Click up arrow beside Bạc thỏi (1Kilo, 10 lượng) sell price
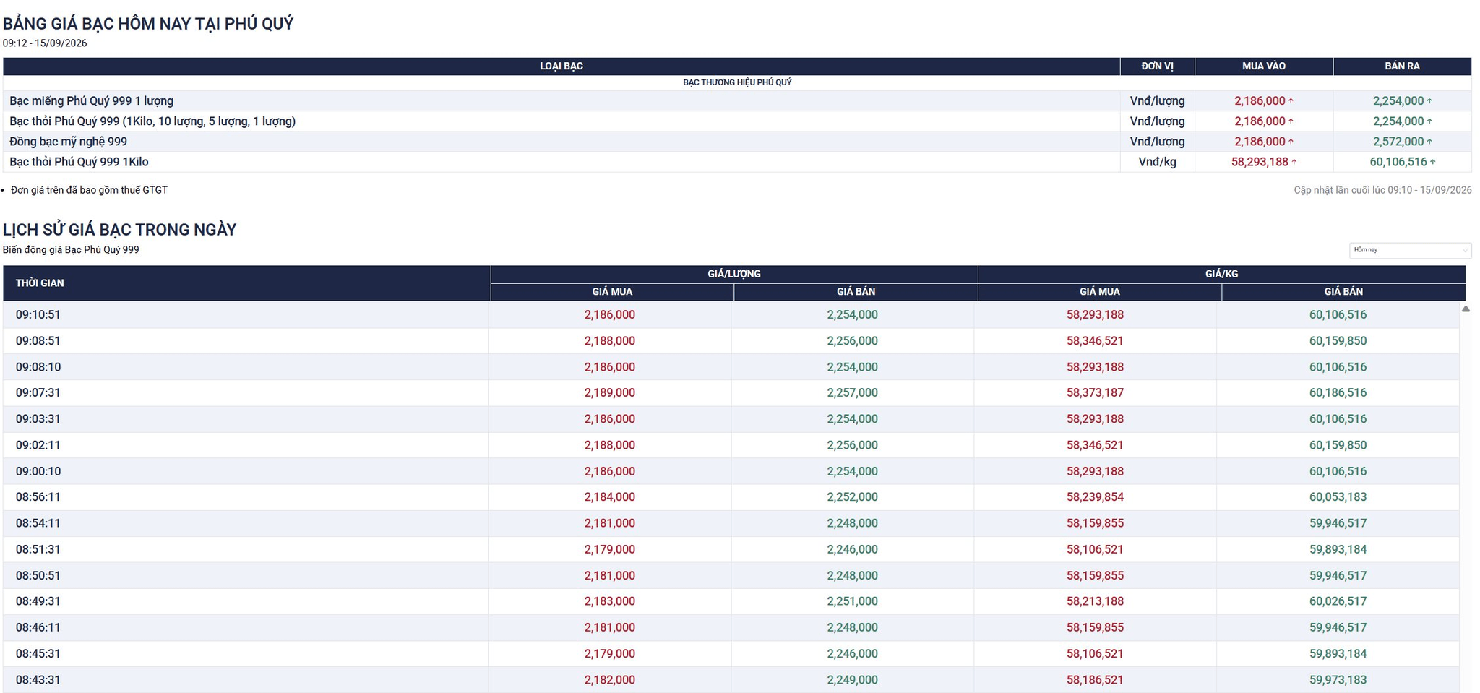Viewport: 1480px width, 693px height. click(x=1429, y=121)
